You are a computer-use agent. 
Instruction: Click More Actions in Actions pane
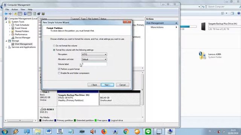(157, 27)
